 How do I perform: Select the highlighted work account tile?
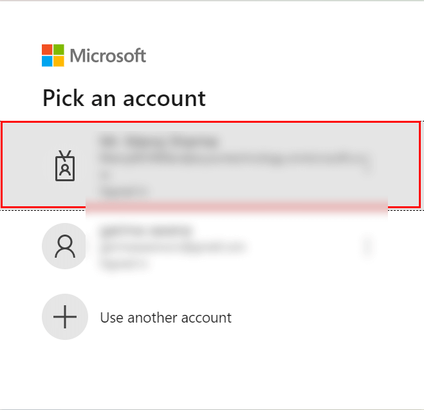point(211,165)
